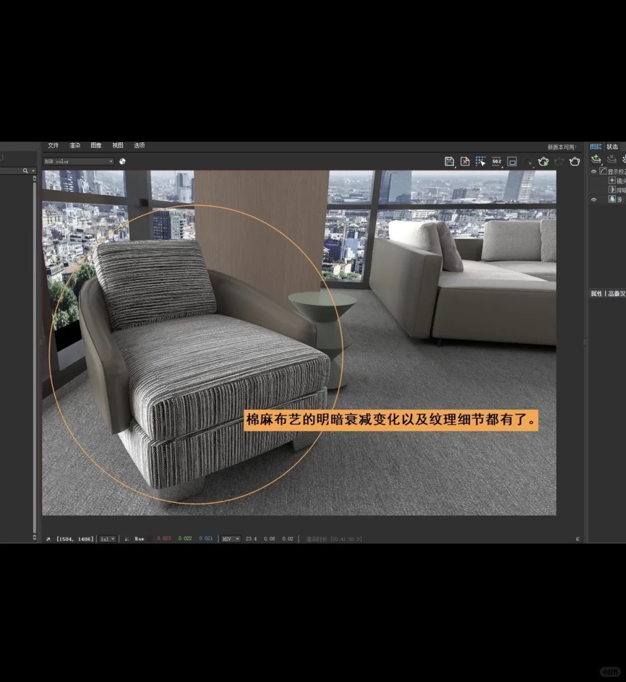Switch to the 图层 tab
626x682 pixels.
point(595,147)
